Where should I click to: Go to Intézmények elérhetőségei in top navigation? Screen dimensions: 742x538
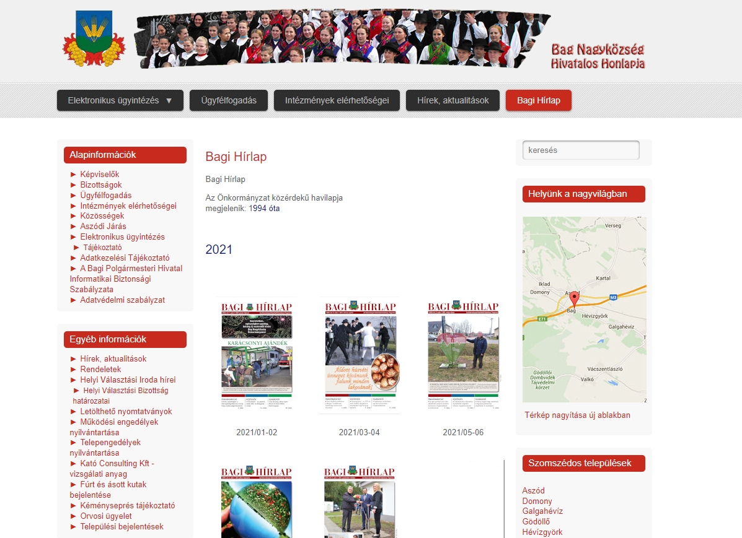[x=337, y=100]
